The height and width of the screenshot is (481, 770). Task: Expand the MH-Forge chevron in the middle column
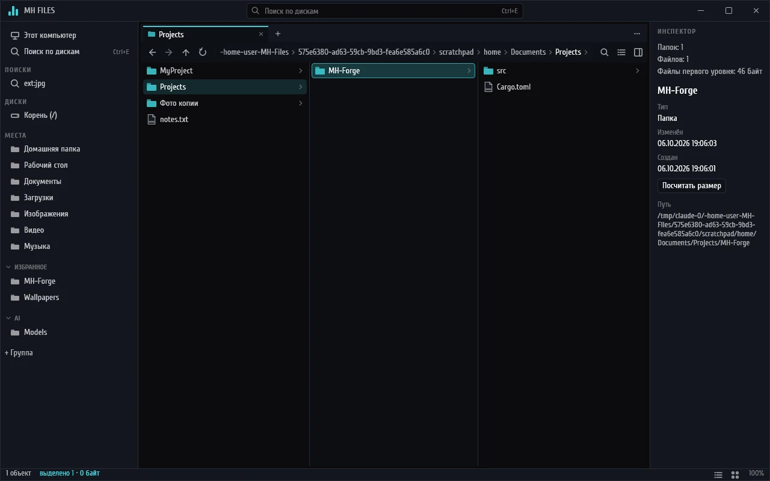[x=469, y=71]
